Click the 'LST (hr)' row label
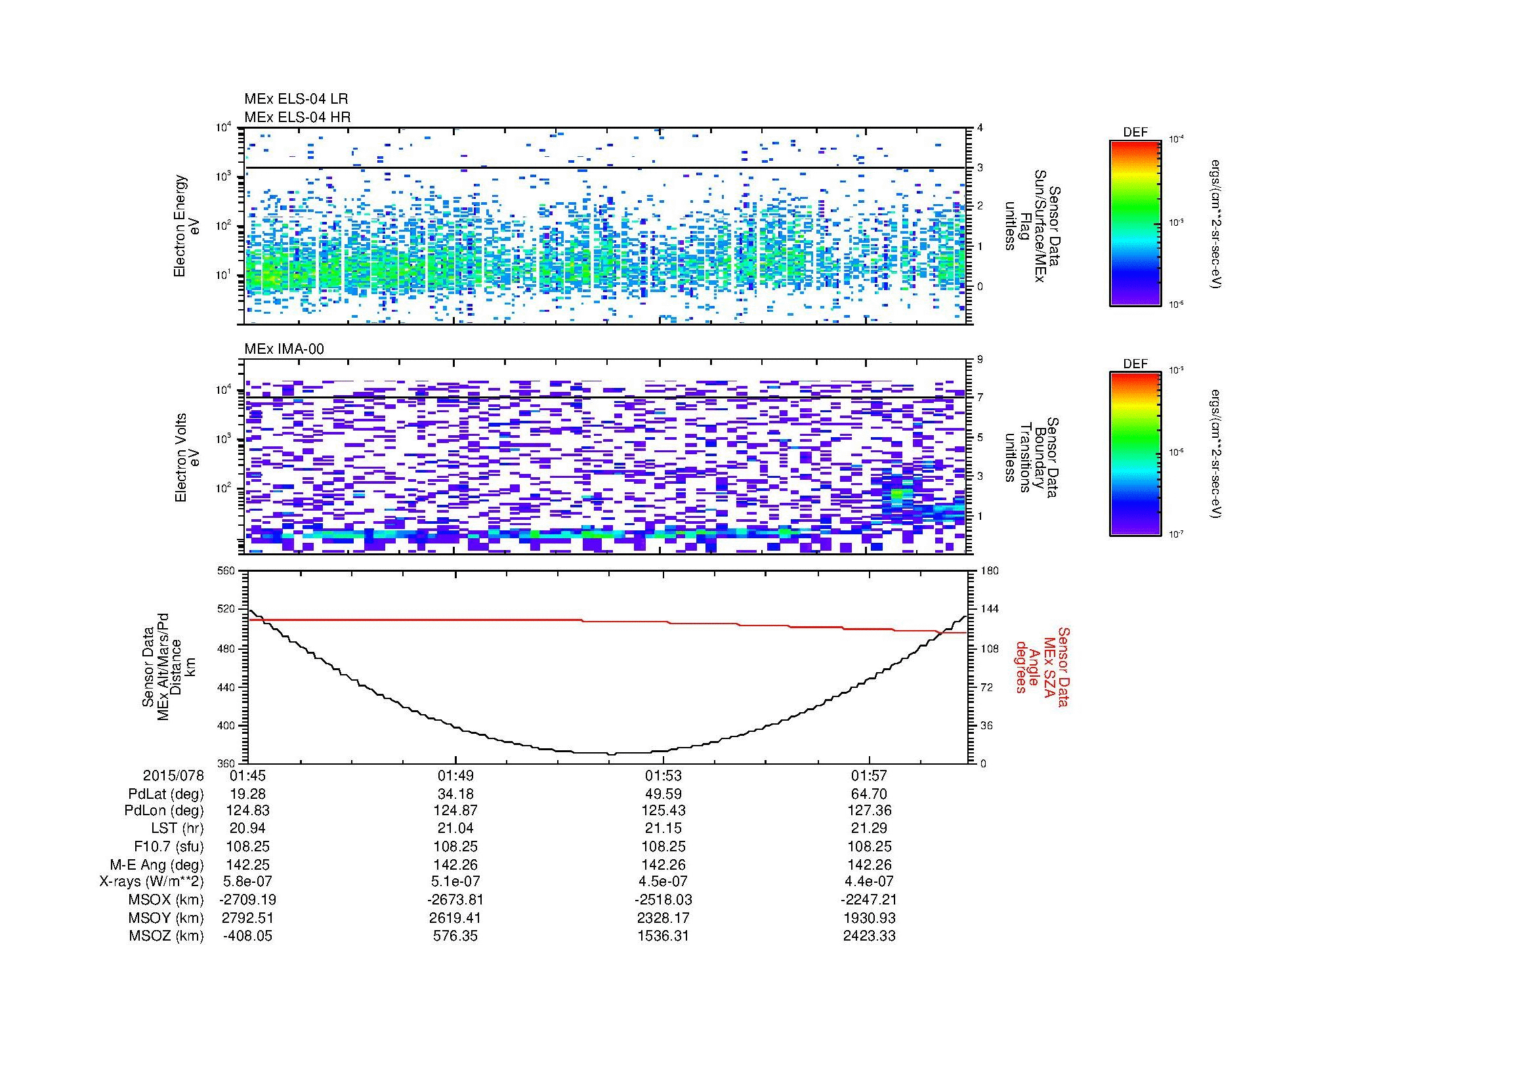 pyautogui.click(x=177, y=828)
